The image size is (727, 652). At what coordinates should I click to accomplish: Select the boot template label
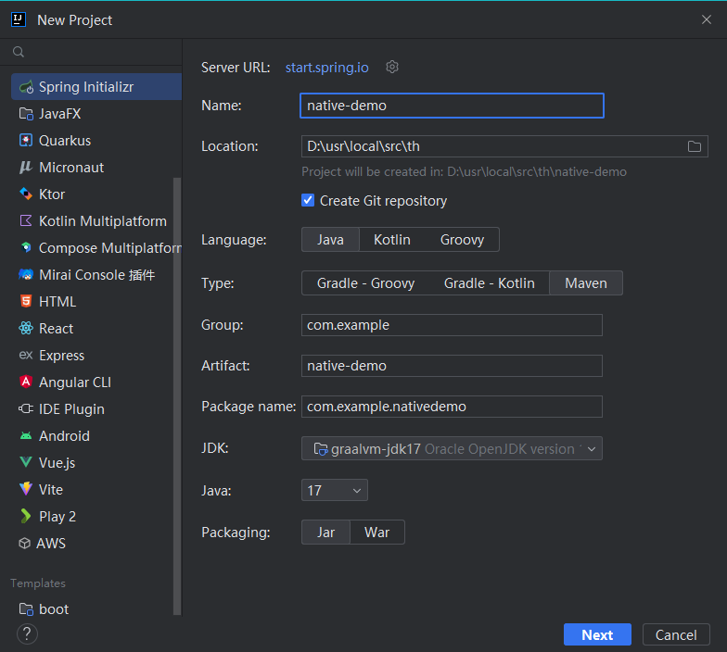click(x=54, y=609)
